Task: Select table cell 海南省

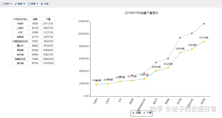Action: pyautogui.click(x=20, y=37)
